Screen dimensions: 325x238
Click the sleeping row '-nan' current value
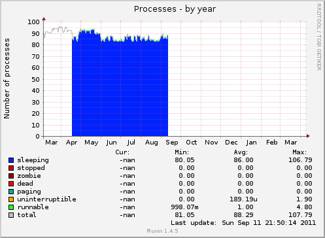[128, 160]
